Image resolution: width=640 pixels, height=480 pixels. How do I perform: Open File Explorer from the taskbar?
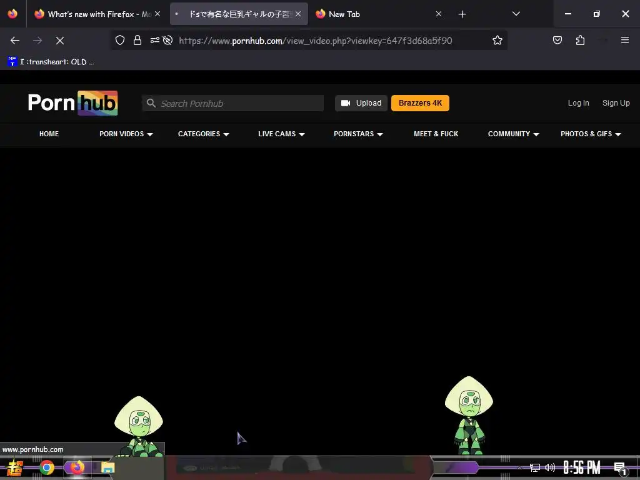click(x=107, y=467)
